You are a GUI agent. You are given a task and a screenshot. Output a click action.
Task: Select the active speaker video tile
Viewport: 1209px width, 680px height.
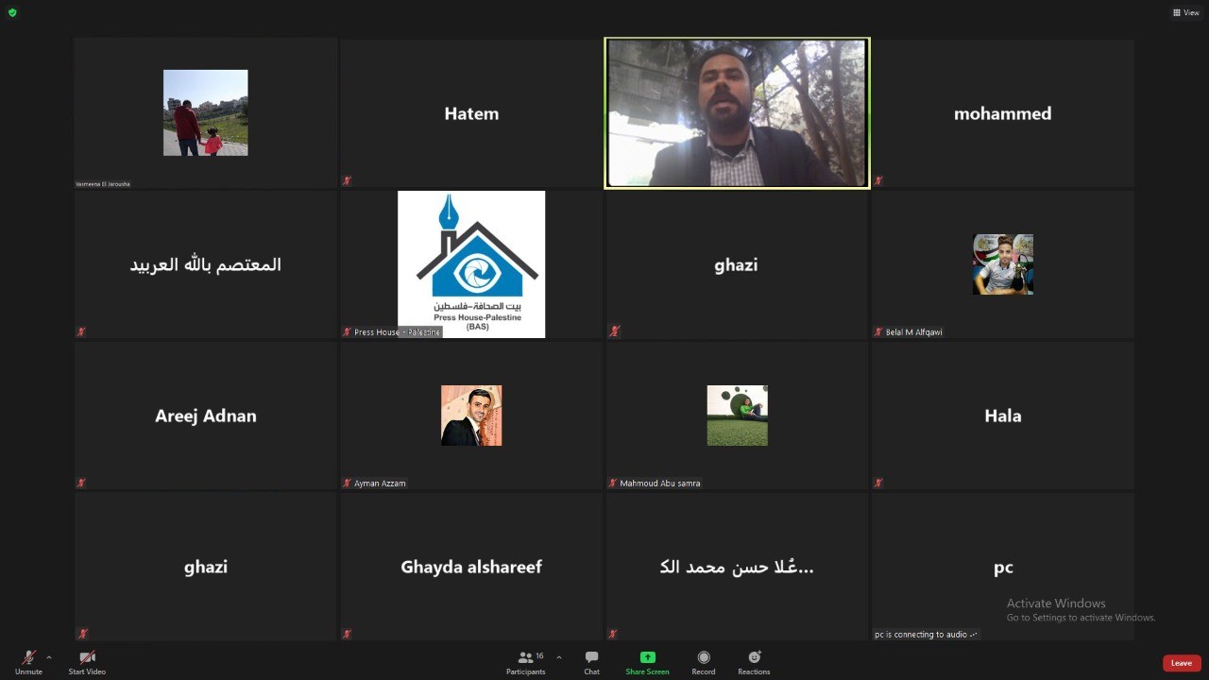(737, 113)
